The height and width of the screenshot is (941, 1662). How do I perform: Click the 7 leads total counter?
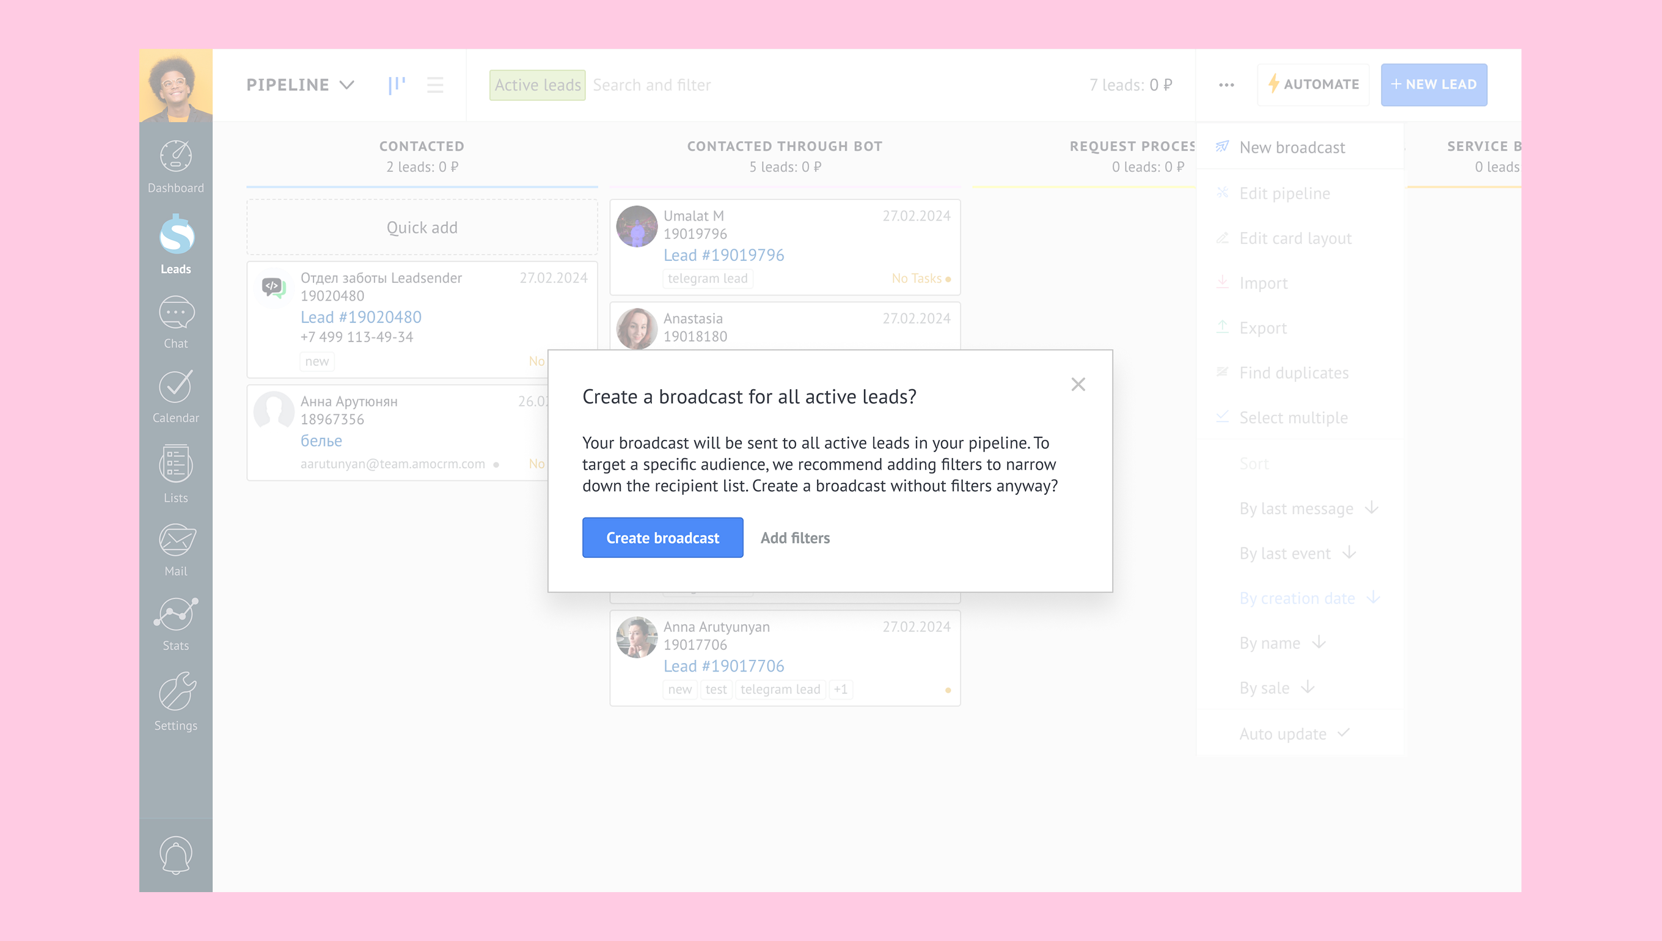tap(1130, 85)
